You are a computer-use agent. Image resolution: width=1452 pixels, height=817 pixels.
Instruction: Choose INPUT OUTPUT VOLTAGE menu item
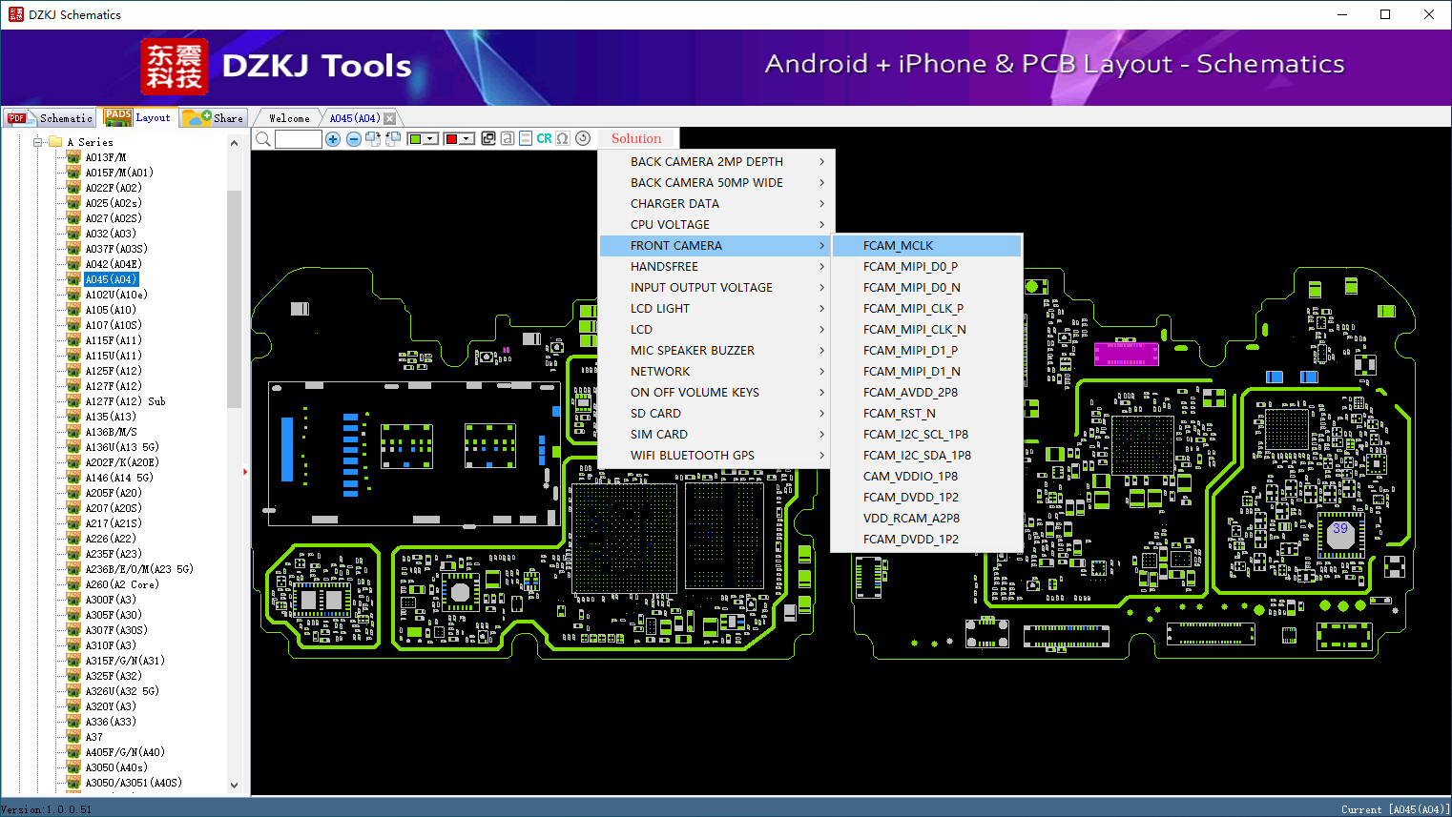click(716, 288)
